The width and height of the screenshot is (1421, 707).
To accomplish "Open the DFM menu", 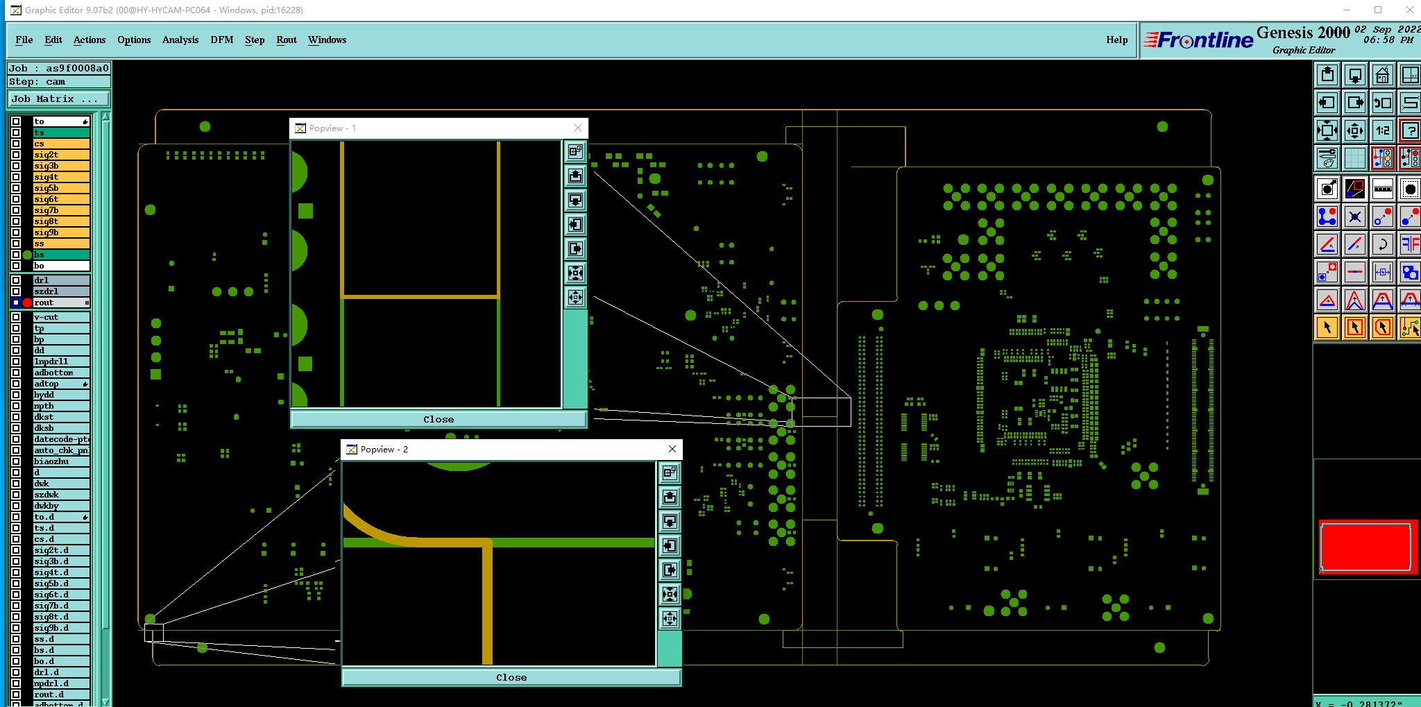I will (222, 40).
